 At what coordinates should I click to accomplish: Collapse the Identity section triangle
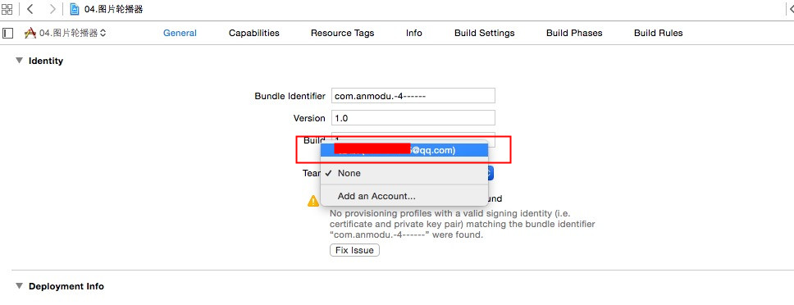coord(19,60)
